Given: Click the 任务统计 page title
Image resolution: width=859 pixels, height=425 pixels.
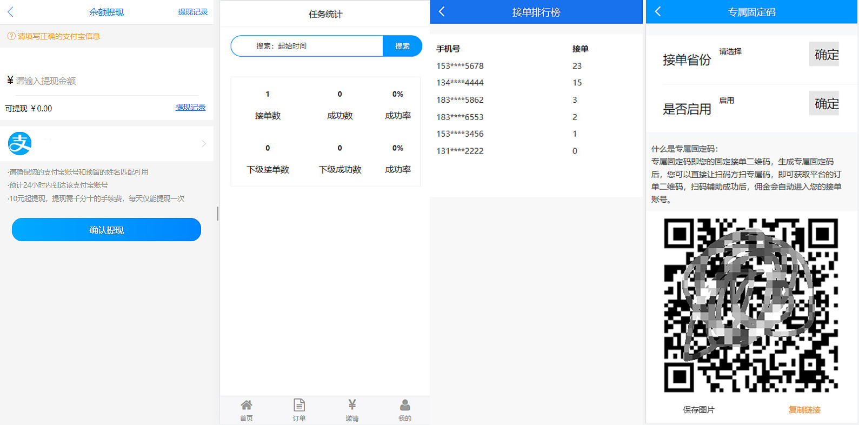Looking at the screenshot, I should [325, 14].
